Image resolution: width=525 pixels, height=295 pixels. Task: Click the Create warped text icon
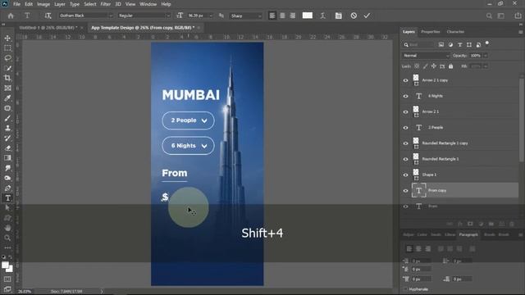click(x=322, y=16)
